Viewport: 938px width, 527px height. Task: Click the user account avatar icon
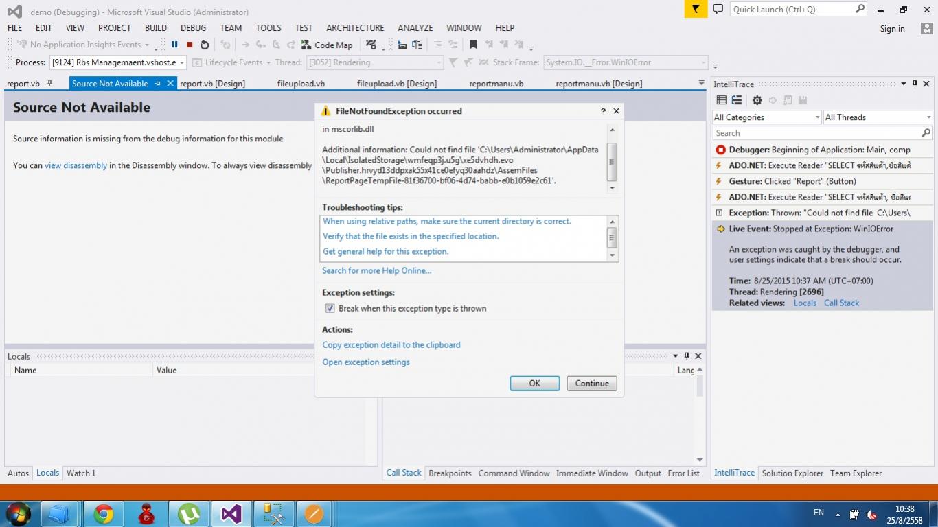pyautogui.click(x=927, y=29)
